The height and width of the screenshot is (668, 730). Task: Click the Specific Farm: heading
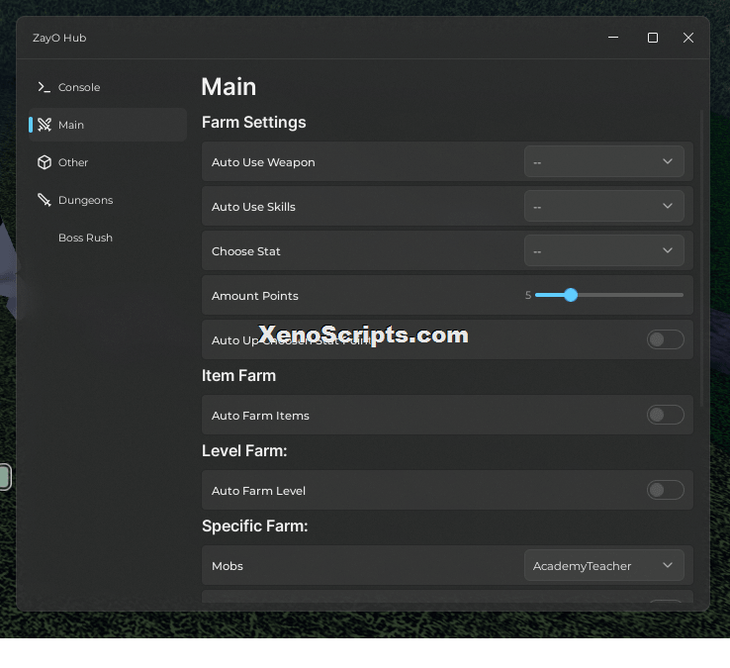254,525
